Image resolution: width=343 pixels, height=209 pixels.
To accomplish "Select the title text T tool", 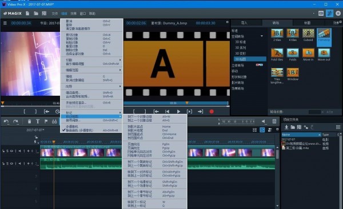I will tap(38, 121).
